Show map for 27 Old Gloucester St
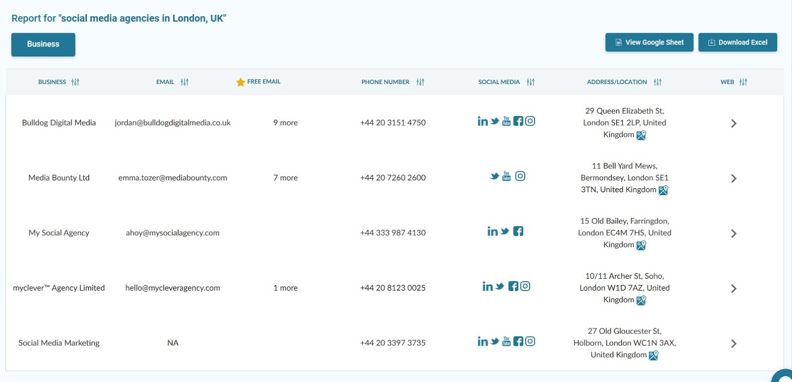Screen dimensions: 792x382 (653, 355)
